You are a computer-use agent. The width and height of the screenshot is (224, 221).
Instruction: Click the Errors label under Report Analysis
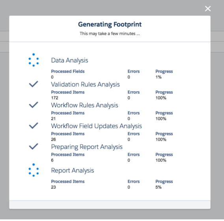tap(134, 182)
